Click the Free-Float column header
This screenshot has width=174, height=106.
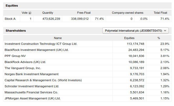(84, 13)
